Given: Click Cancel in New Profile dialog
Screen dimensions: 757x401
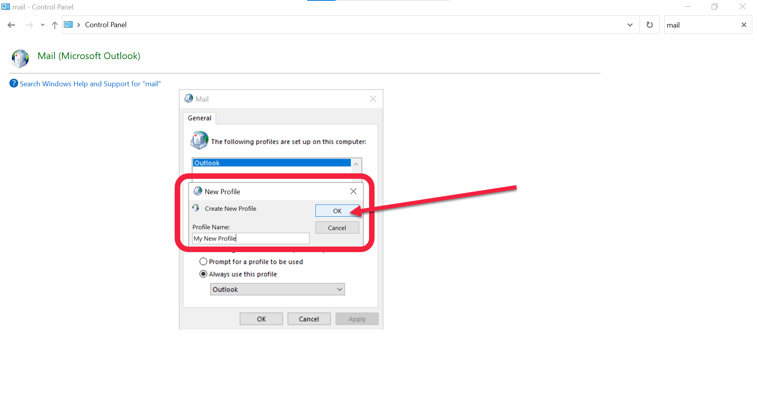Looking at the screenshot, I should coord(337,228).
